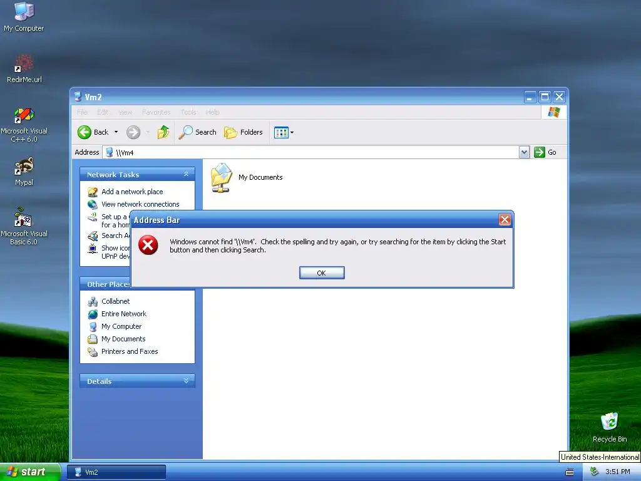This screenshot has height=481, width=641.
Task: Click OK in the Address Bar error dialog
Action: coord(322,273)
